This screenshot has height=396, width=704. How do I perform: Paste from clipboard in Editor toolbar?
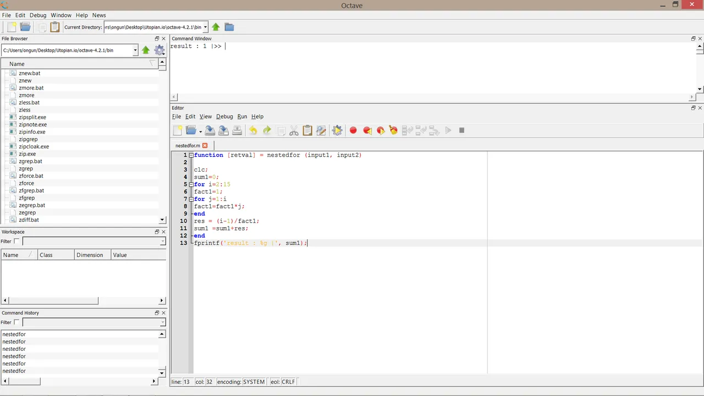tap(307, 130)
